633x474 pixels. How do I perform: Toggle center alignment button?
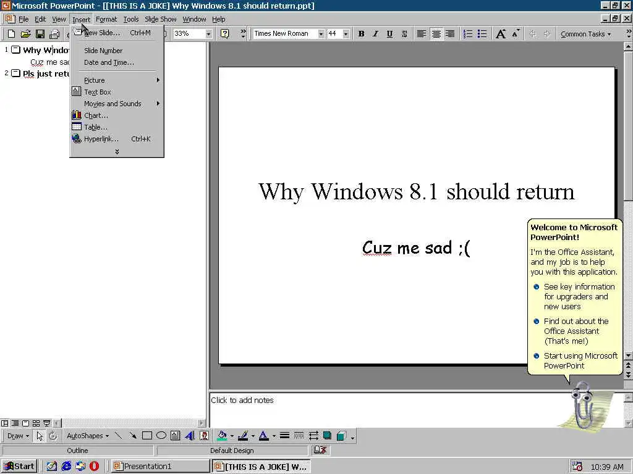436,34
